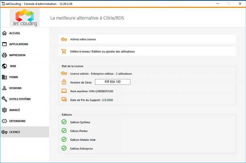
Task: Click the padlock icon beside Numéro de Série
Action: [64, 82]
